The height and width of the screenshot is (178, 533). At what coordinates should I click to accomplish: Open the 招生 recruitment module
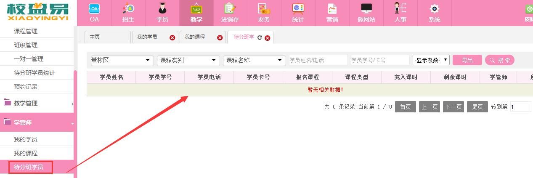pyautogui.click(x=128, y=13)
